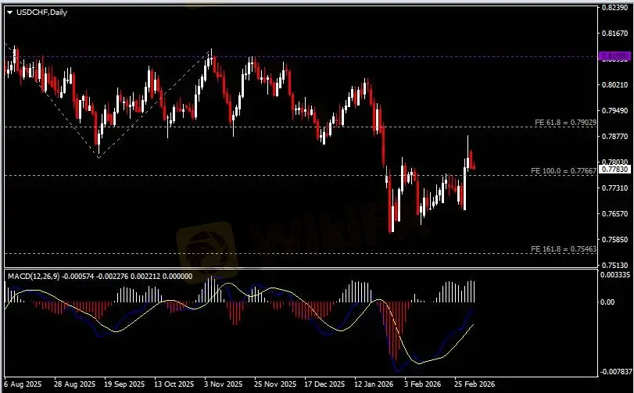
Task: Click the MACD scale value -0.007837
Action: pos(615,372)
